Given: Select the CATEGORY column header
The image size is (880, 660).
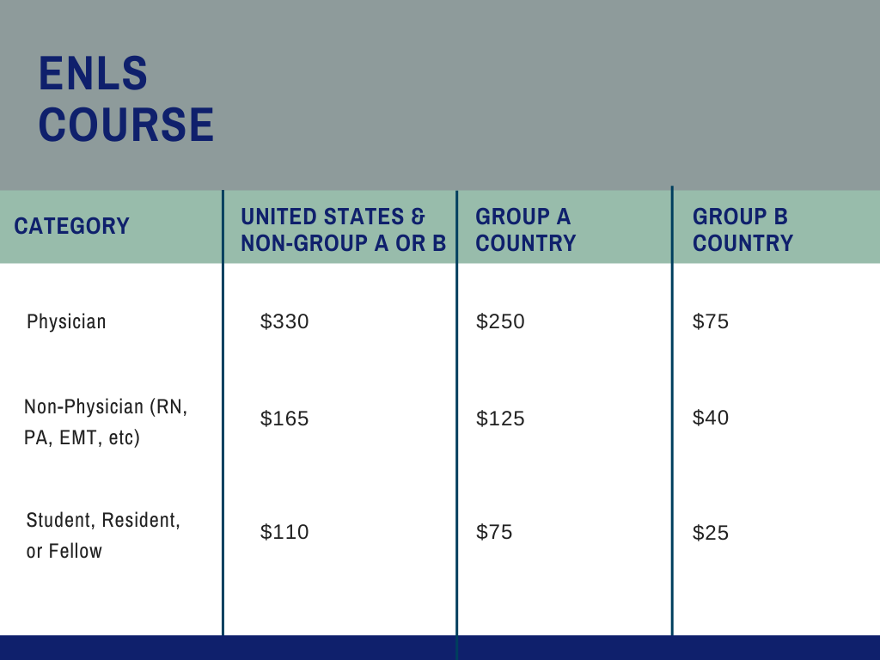Looking at the screenshot, I should coord(72,226).
